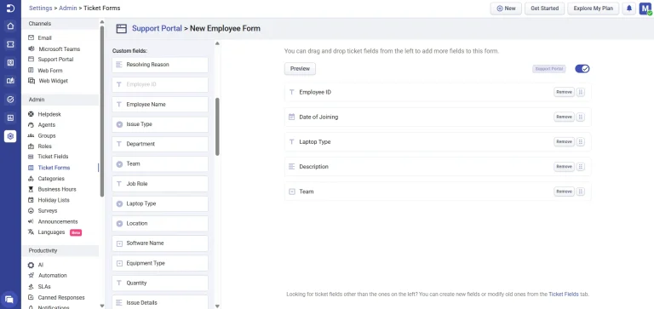
Task: Go to Agents admin page
Action: pos(46,125)
